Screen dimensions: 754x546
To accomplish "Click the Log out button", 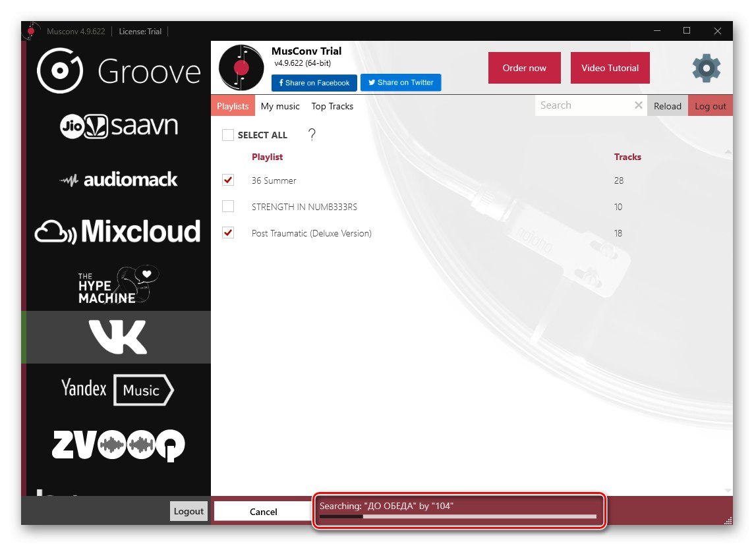I will [710, 106].
